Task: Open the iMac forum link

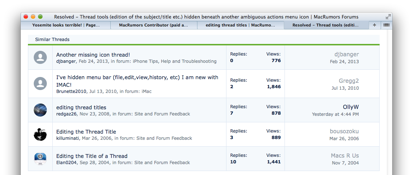Action: (147, 91)
